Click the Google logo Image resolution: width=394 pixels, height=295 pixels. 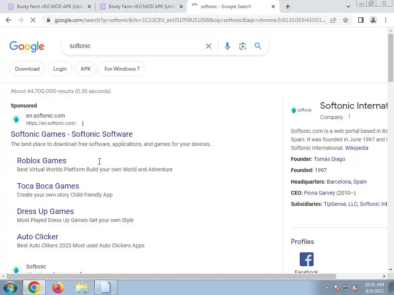tap(27, 46)
